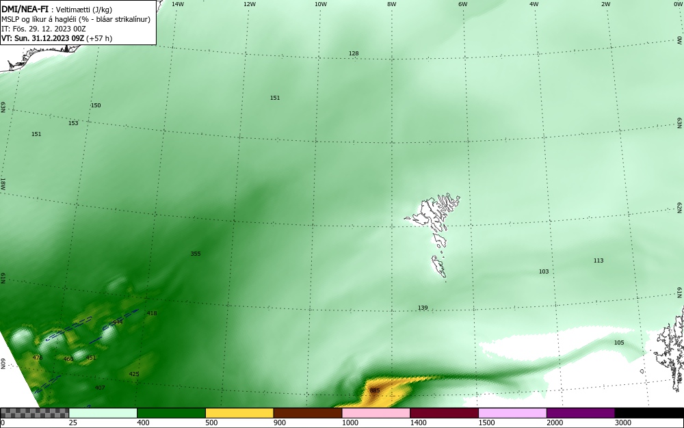Viewport: 684px width, 428px height.
Task: Click the 451 value on the map
Action: 91,358
